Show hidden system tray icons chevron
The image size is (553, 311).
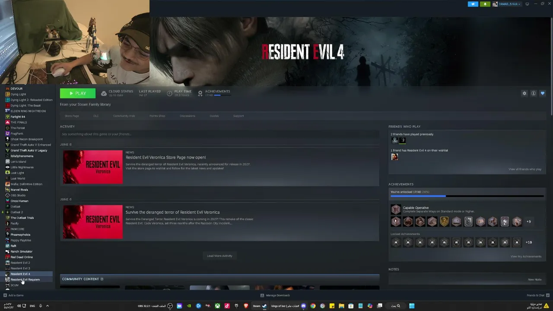tap(48, 306)
